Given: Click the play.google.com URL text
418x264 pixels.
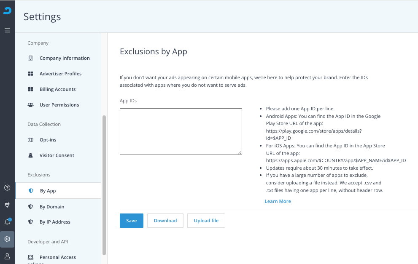Looking at the screenshot, I should click(x=314, y=134).
